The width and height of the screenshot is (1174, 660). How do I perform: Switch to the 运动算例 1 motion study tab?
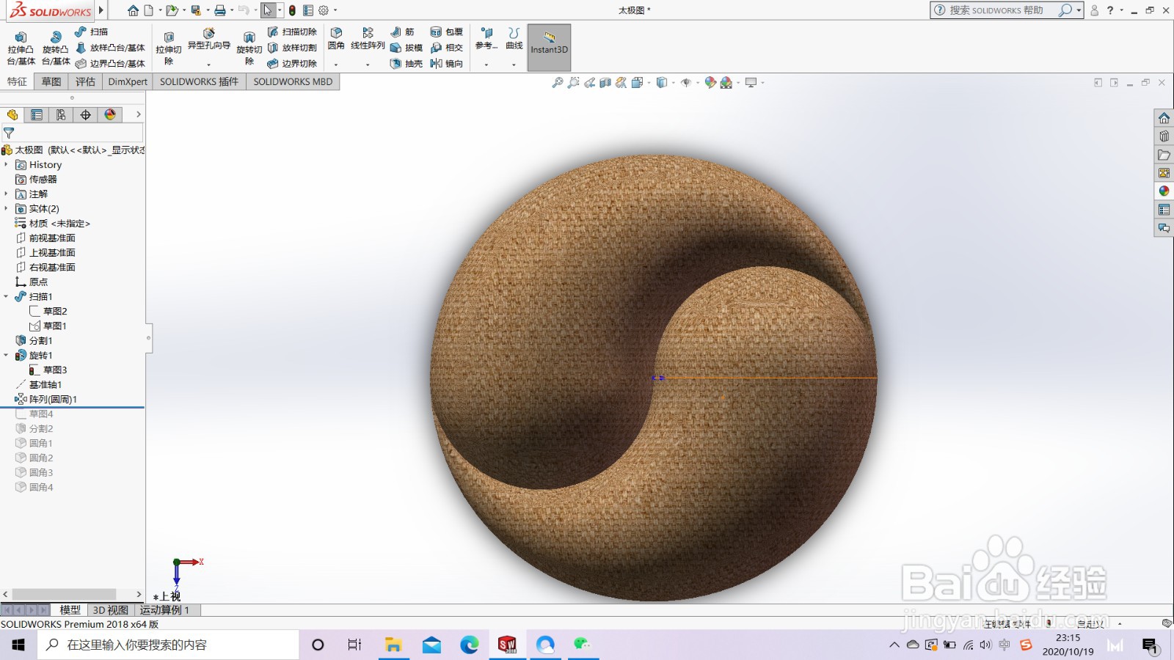164,610
